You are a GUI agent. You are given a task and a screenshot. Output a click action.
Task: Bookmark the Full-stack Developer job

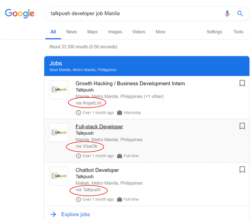coord(242,126)
